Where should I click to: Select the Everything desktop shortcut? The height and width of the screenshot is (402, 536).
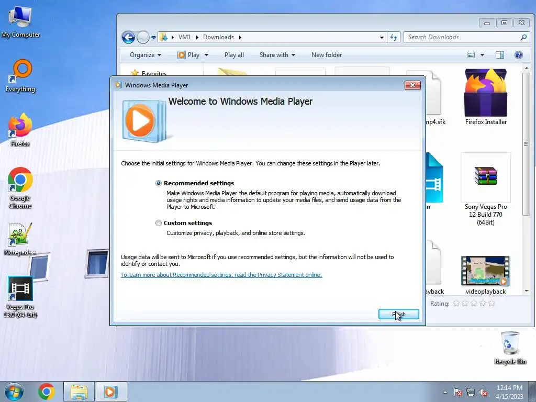[x=20, y=76]
